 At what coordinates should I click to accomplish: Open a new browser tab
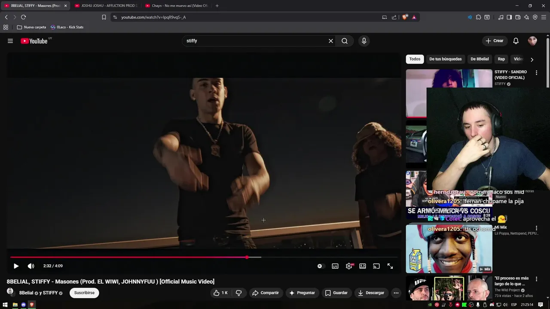[x=217, y=6]
